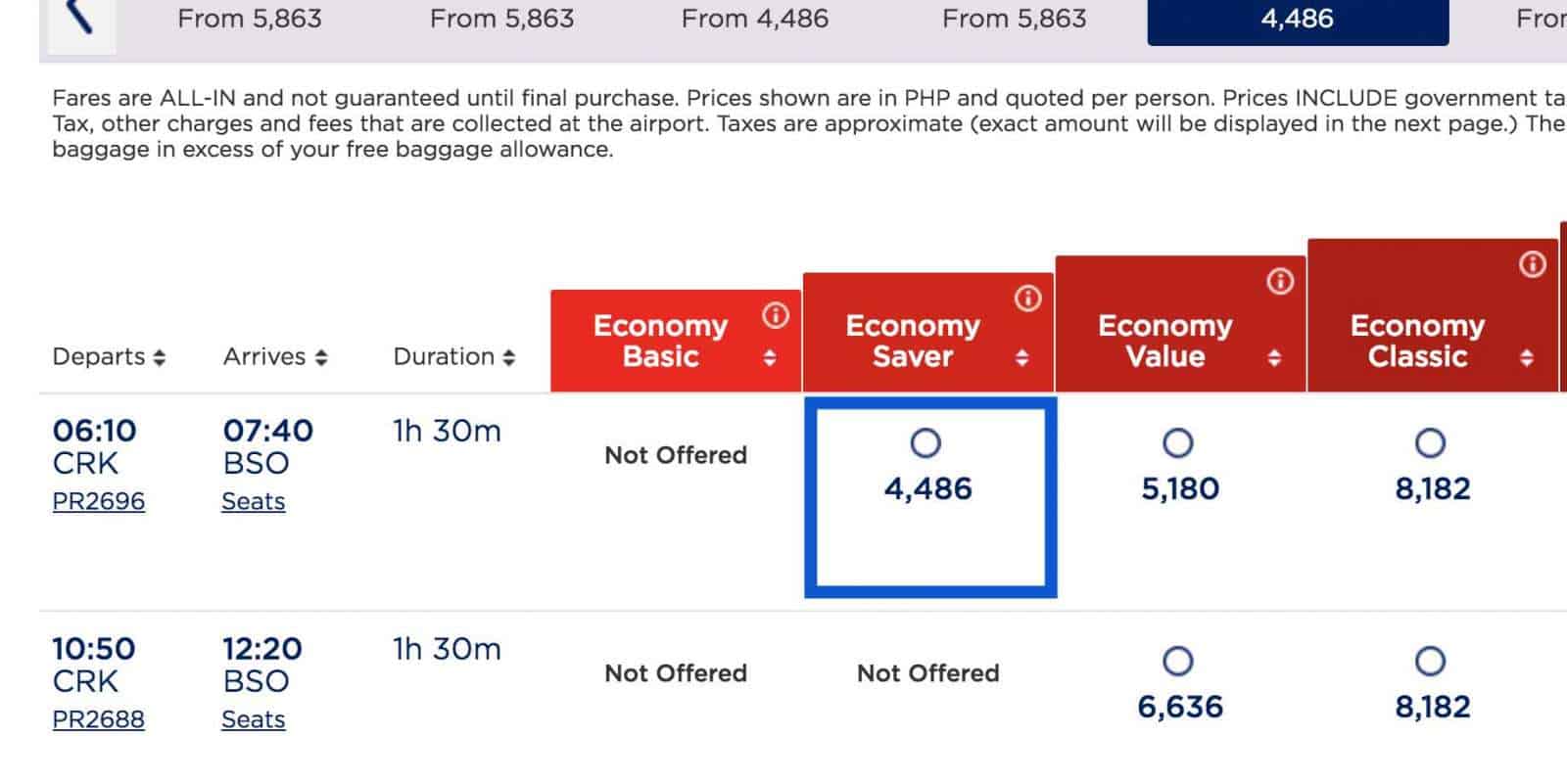Click the Economy Basic info icon
This screenshot has height=783, width=1567.
(x=776, y=315)
